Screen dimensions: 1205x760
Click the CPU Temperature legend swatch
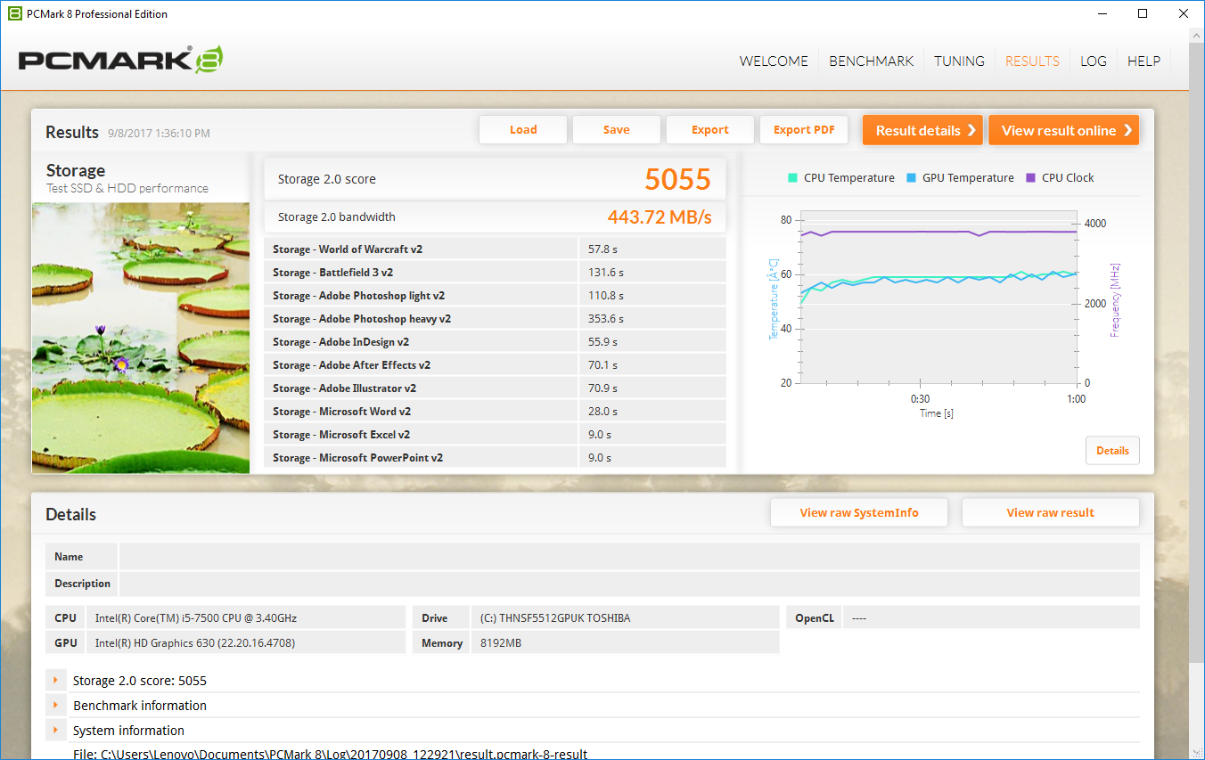[x=792, y=177]
